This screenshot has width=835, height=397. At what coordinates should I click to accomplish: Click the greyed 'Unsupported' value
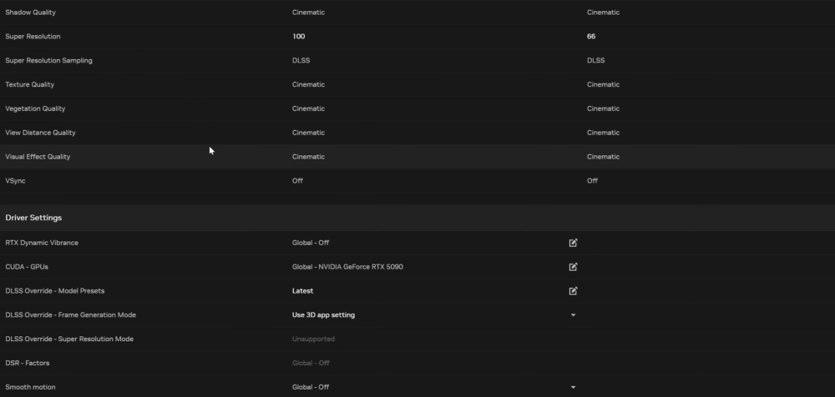pyautogui.click(x=313, y=339)
